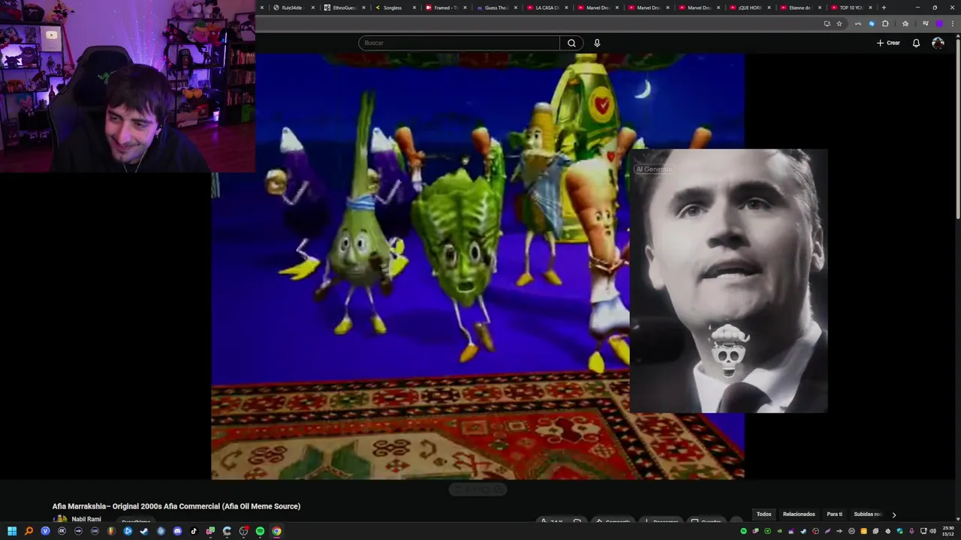Image resolution: width=961 pixels, height=540 pixels.
Task: Switch to the TOP 10 YOU tab
Action: [x=851, y=7]
